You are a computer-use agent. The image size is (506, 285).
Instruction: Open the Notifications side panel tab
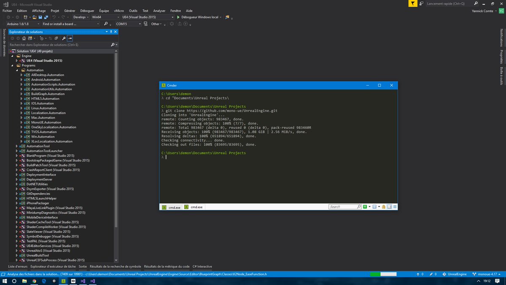501,38
